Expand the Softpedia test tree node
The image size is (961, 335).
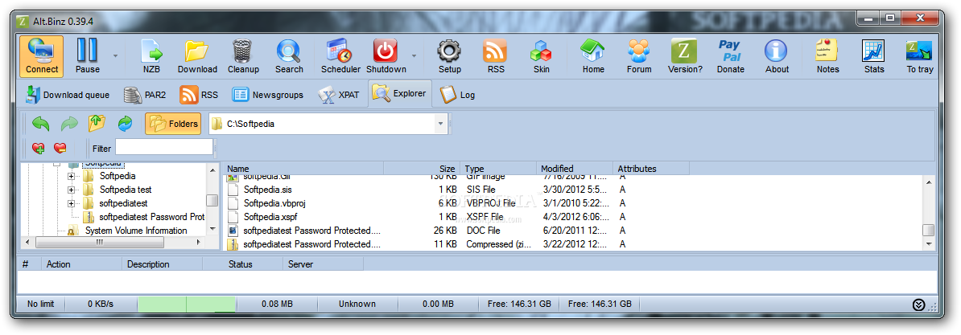click(x=71, y=190)
